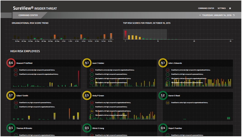Open the 1.2 risk score circle for Aaron S Reed
The height and width of the screenshot is (137, 242).
(163, 95)
